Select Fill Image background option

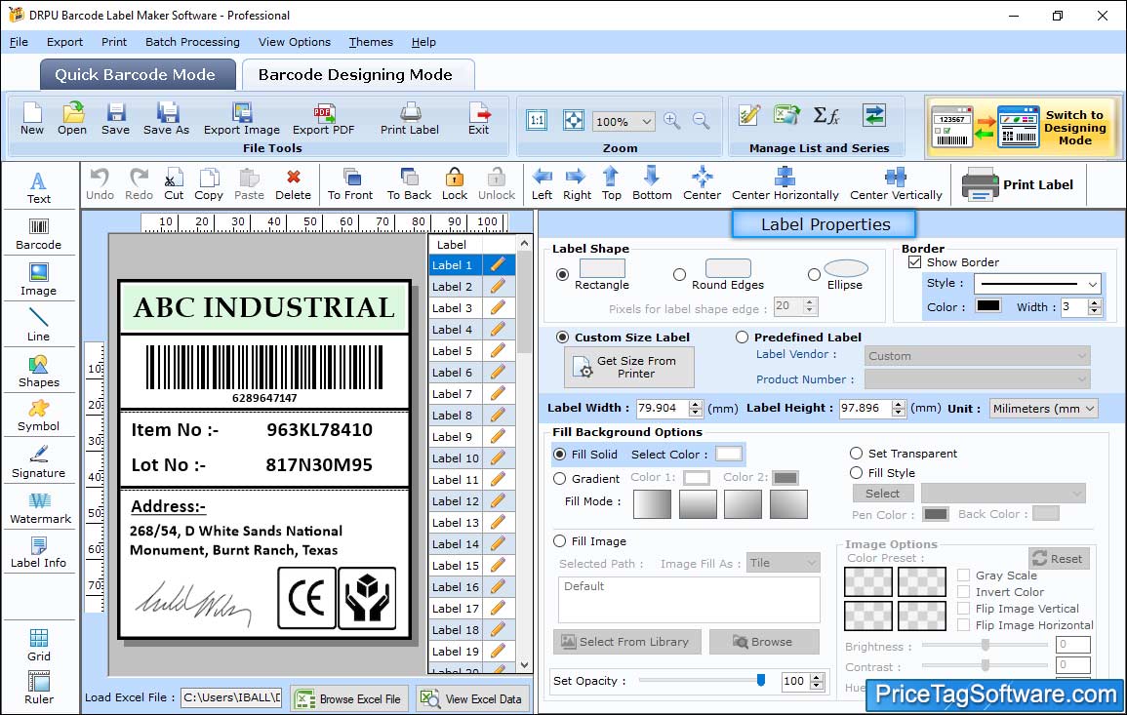[559, 541]
